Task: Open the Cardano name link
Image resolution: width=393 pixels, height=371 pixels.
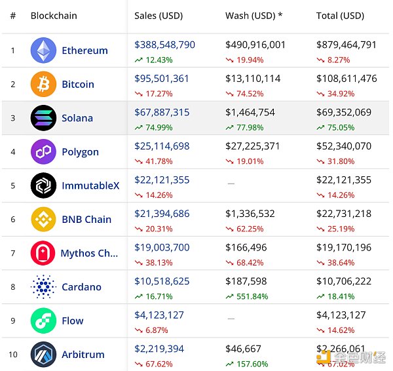Action: [x=81, y=286]
